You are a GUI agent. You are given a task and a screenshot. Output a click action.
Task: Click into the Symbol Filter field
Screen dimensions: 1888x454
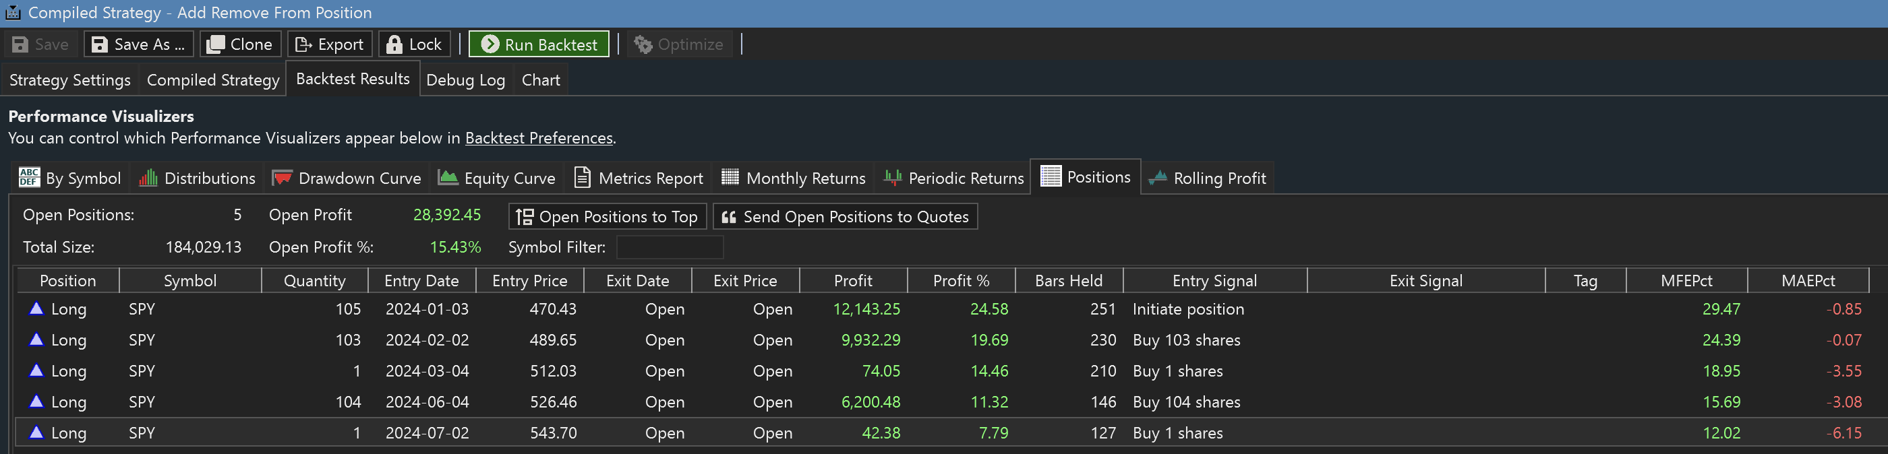pyautogui.click(x=669, y=247)
